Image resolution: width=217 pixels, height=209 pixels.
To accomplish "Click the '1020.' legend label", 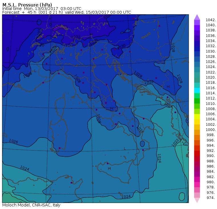I will (211, 77).
